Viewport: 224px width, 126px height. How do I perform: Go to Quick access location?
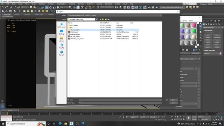tap(62, 25)
